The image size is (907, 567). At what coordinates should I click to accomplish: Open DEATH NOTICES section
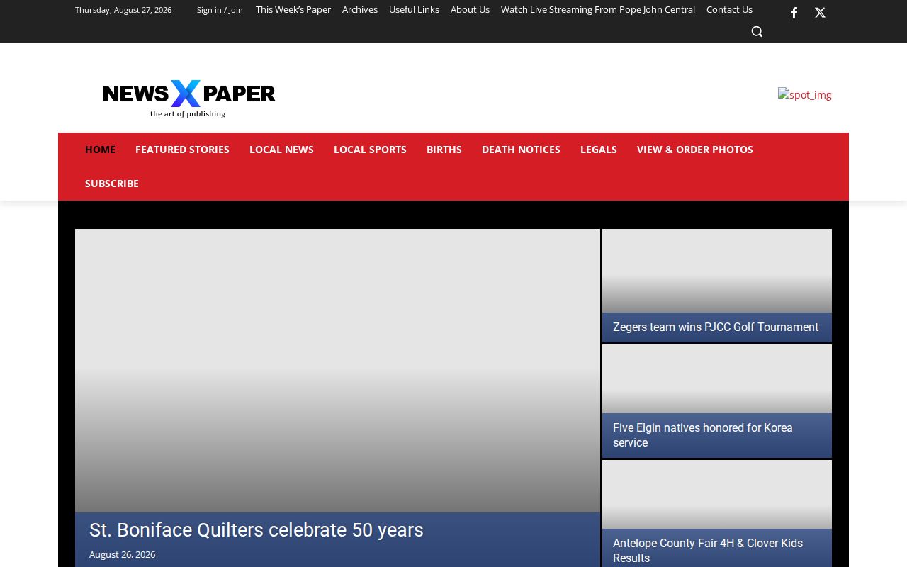(x=521, y=150)
